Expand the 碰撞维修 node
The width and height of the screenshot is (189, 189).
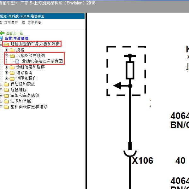[1, 90]
